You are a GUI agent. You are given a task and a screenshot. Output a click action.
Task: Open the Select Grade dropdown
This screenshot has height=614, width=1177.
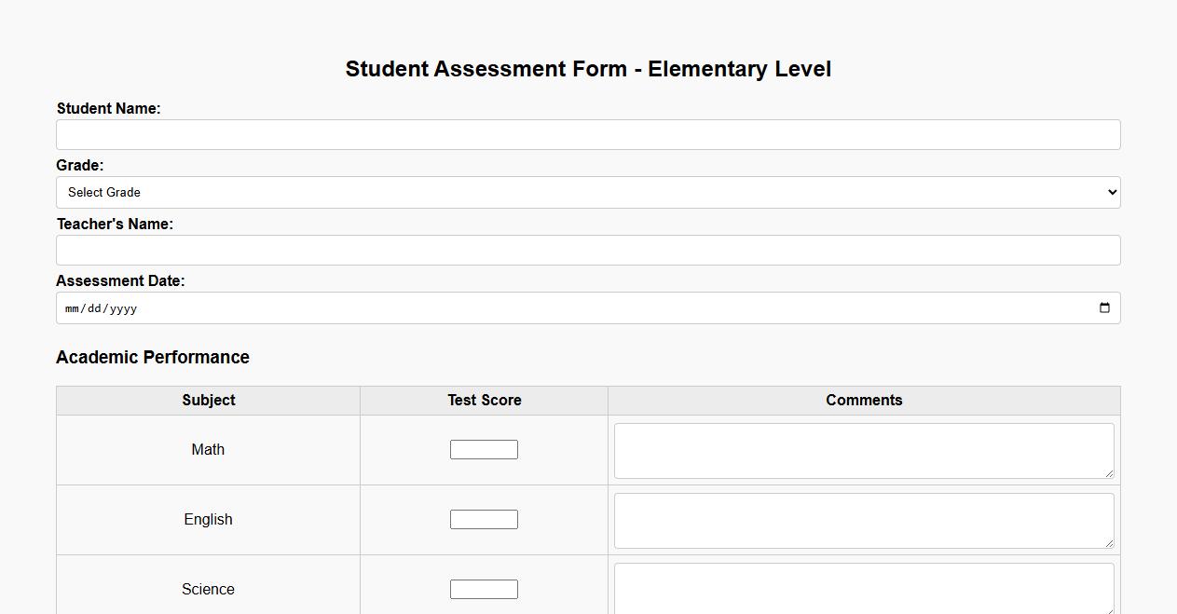[x=587, y=192]
